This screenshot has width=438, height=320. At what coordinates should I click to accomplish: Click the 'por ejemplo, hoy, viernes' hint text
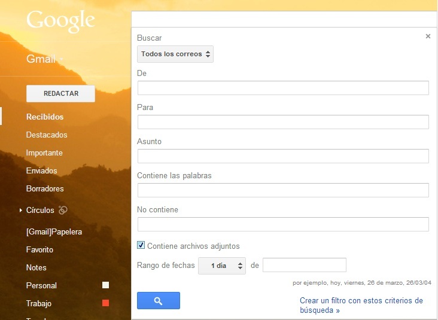pos(362,283)
